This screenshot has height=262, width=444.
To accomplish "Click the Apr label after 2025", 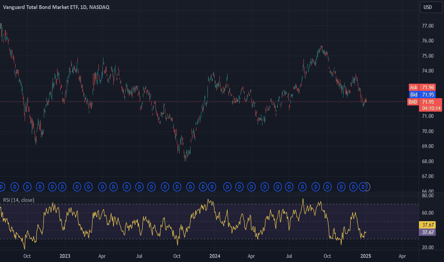I will (x=402, y=256).
